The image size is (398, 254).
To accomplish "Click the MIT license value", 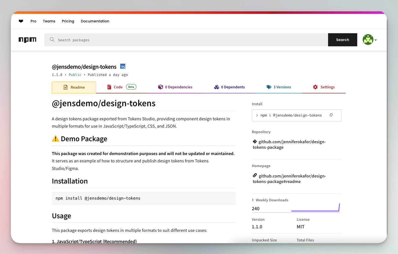I will point(301,227).
